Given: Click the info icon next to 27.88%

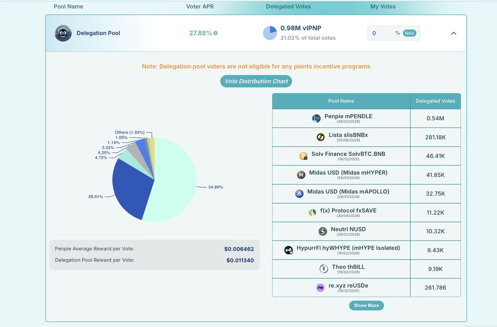Looking at the screenshot, I should tap(215, 33).
